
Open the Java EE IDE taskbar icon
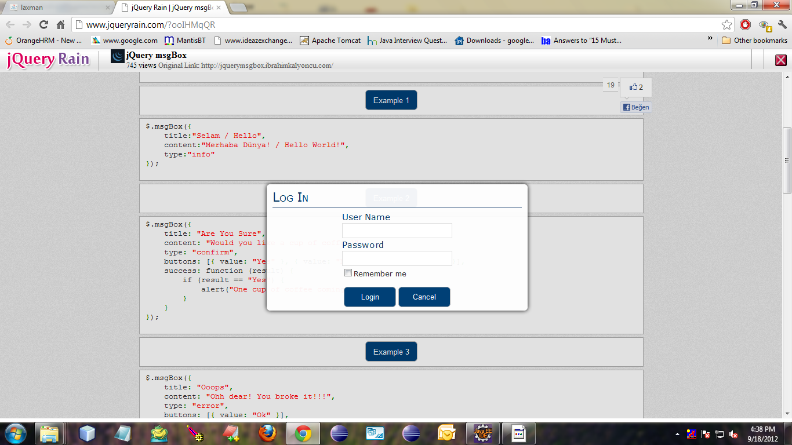[482, 433]
